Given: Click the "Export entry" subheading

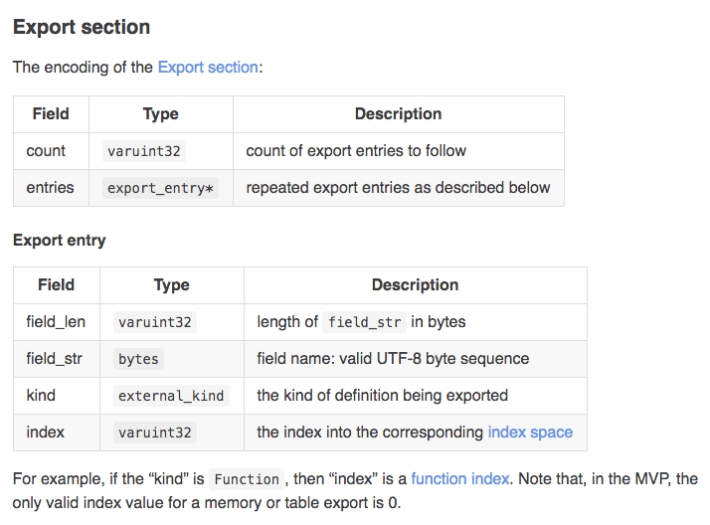Looking at the screenshot, I should (x=59, y=240).
